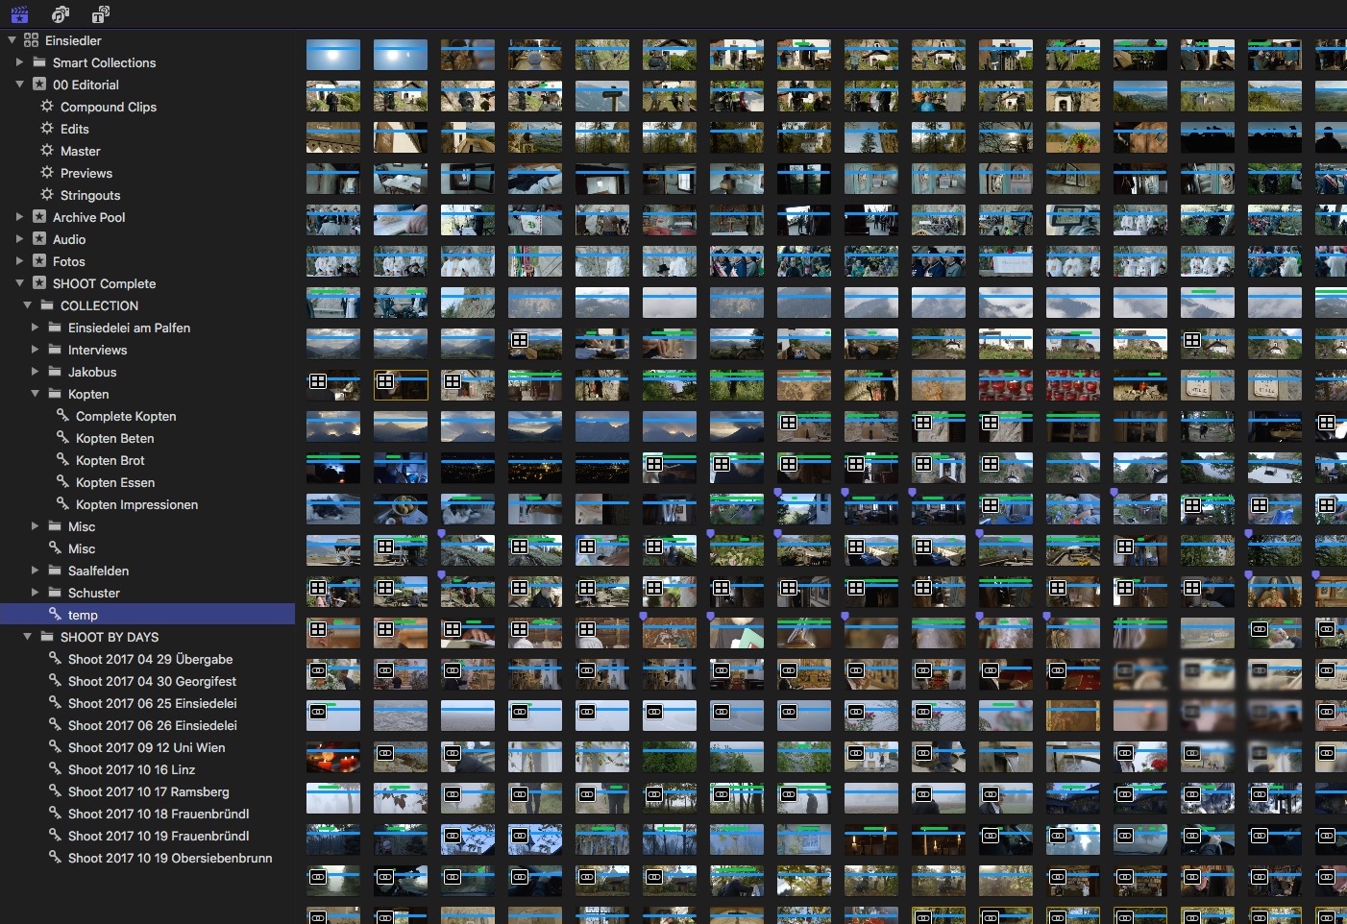Select the Einsiedler library icon

31,40
